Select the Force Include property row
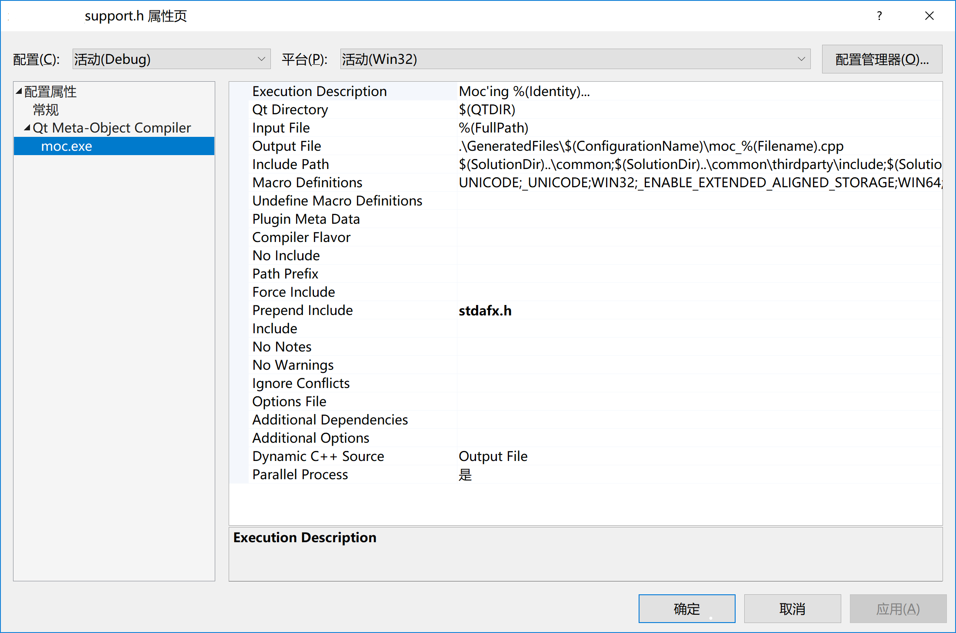This screenshot has height=633, width=956. pos(293,292)
